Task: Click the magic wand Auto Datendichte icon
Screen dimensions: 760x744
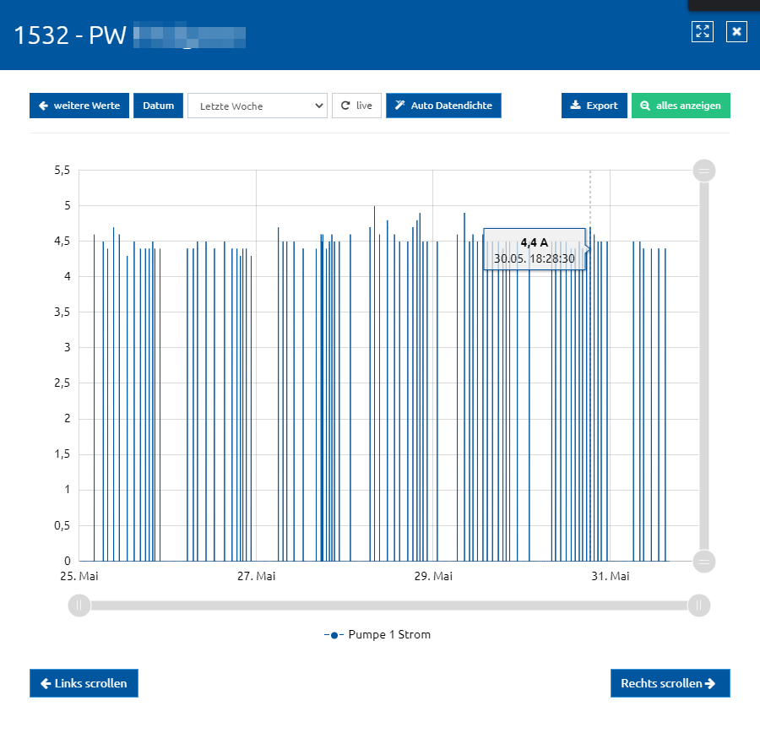Action: [400, 106]
